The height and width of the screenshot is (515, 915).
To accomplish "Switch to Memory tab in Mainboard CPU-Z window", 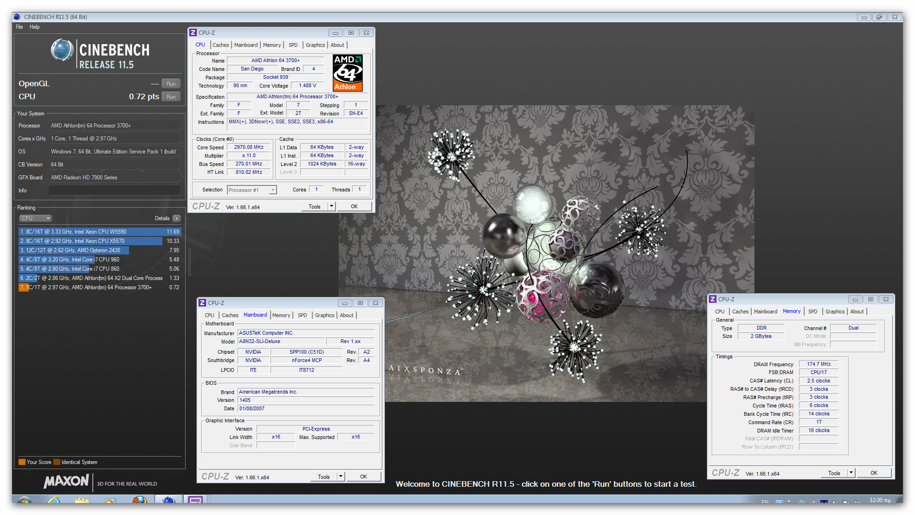I will click(281, 315).
